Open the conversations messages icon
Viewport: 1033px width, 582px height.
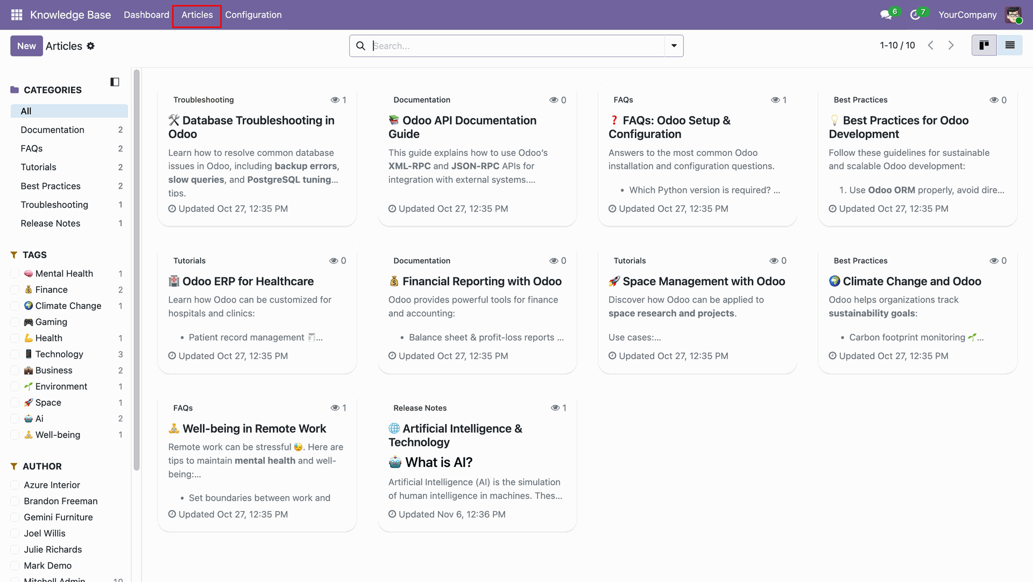[x=886, y=15]
